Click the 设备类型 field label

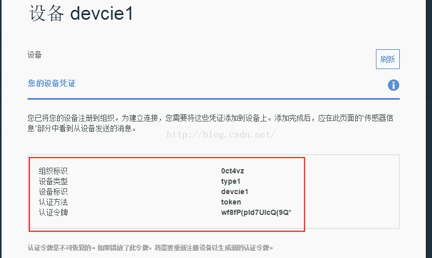pos(53,181)
